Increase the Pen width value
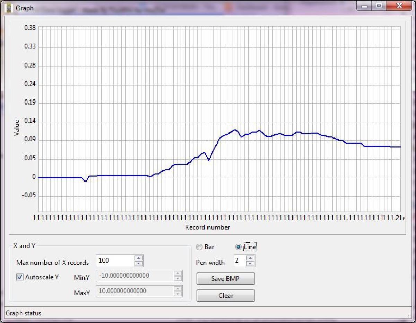The image size is (416, 323). [250, 258]
